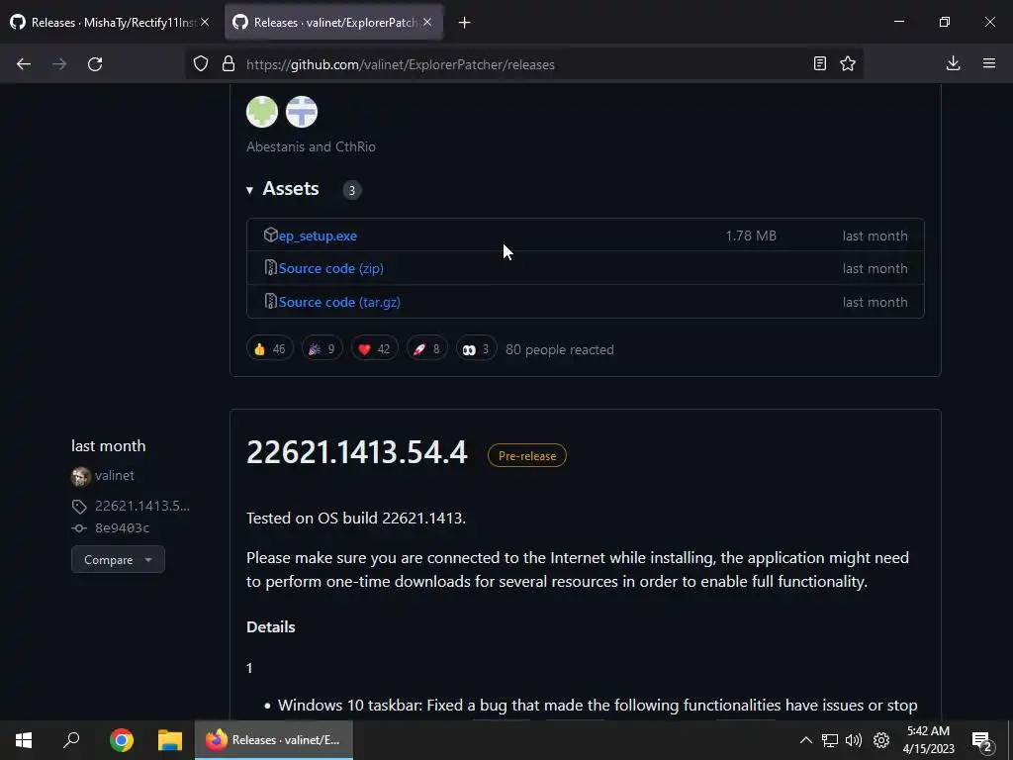Open the 22621.1413.54.4 release title
This screenshot has height=760, width=1013.
tap(356, 451)
